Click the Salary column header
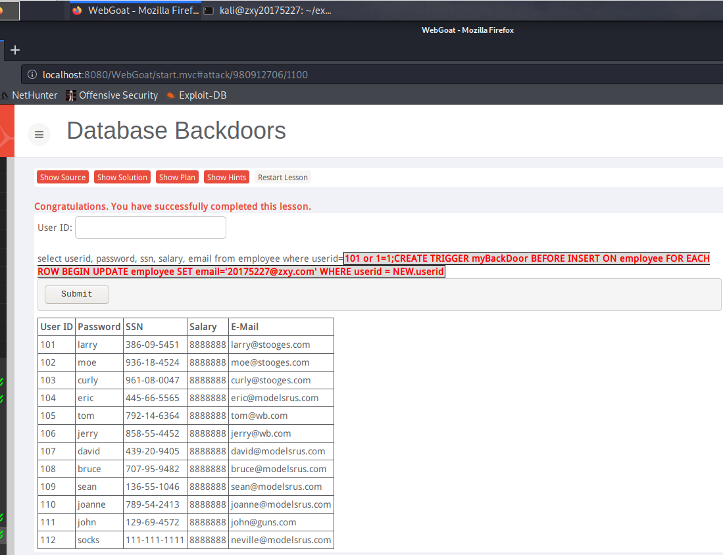This screenshot has height=555, width=723. click(207, 327)
